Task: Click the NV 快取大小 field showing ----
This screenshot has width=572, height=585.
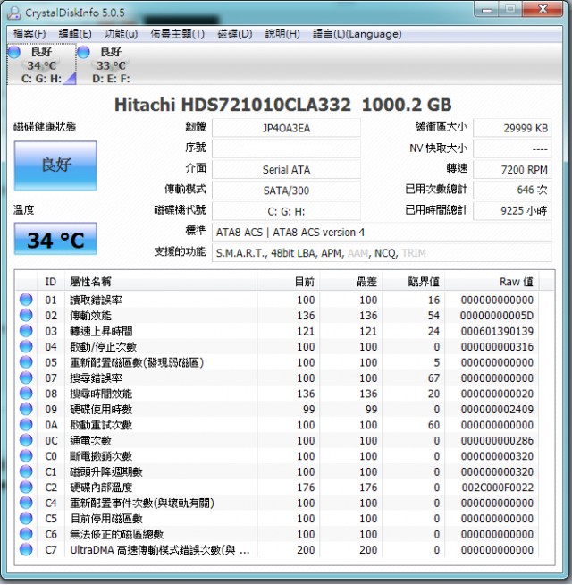Action: [512, 148]
